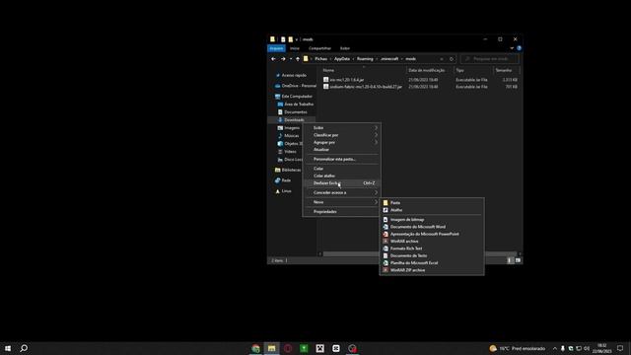
Task: Open the Arquivo ribbon tab
Action: (x=276, y=48)
